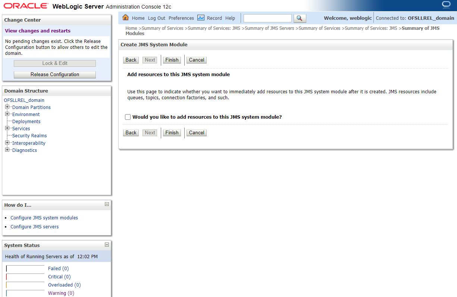Open Configure JMS servers help link

[34, 226]
